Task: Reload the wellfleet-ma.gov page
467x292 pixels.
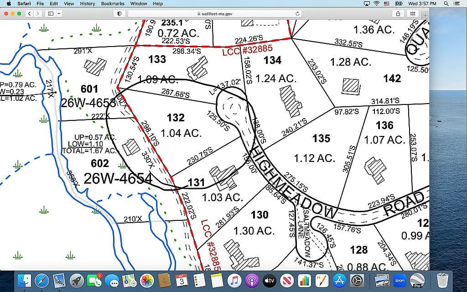Action: pos(298,14)
